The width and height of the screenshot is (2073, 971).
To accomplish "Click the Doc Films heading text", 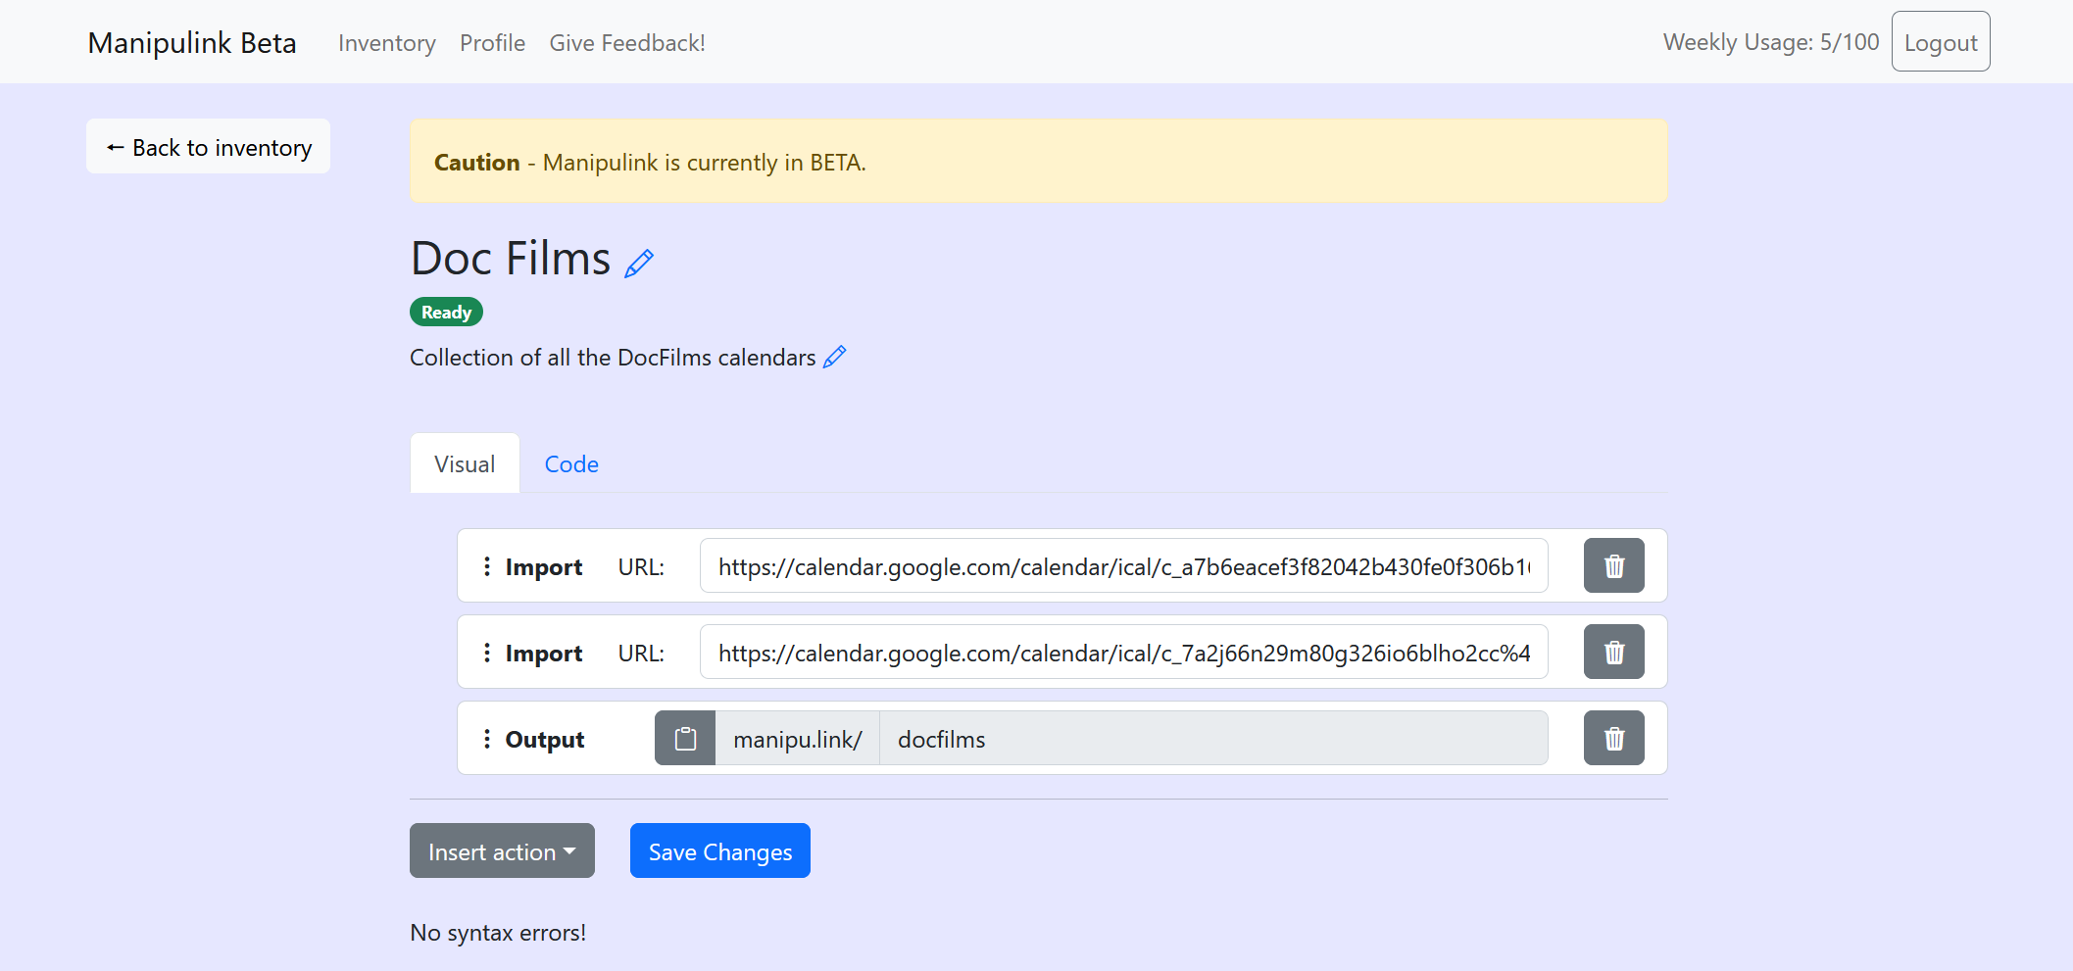I will point(511,259).
